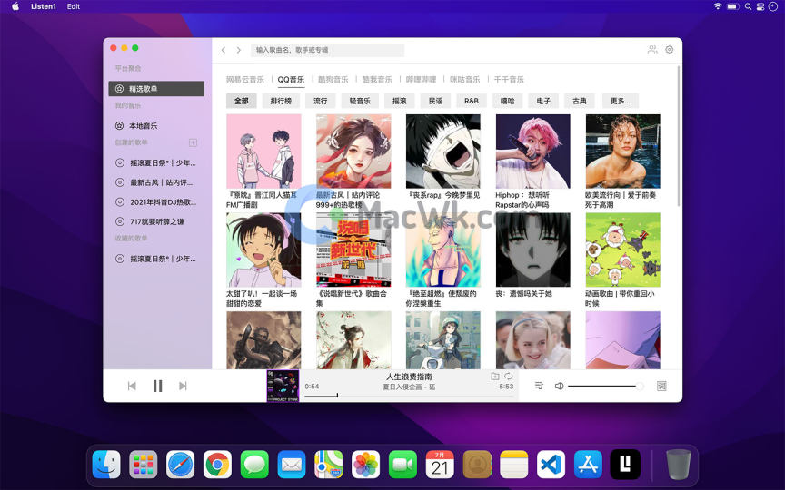Add current song to a playlist folder
The width and height of the screenshot is (785, 490).
point(495,376)
